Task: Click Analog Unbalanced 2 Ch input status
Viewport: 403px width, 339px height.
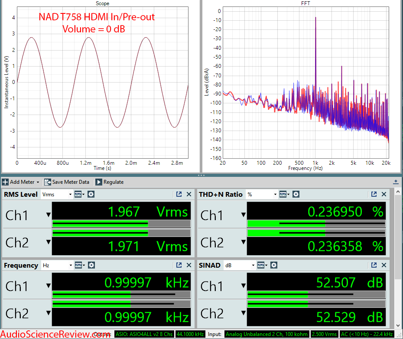Action: pyautogui.click(x=266, y=334)
